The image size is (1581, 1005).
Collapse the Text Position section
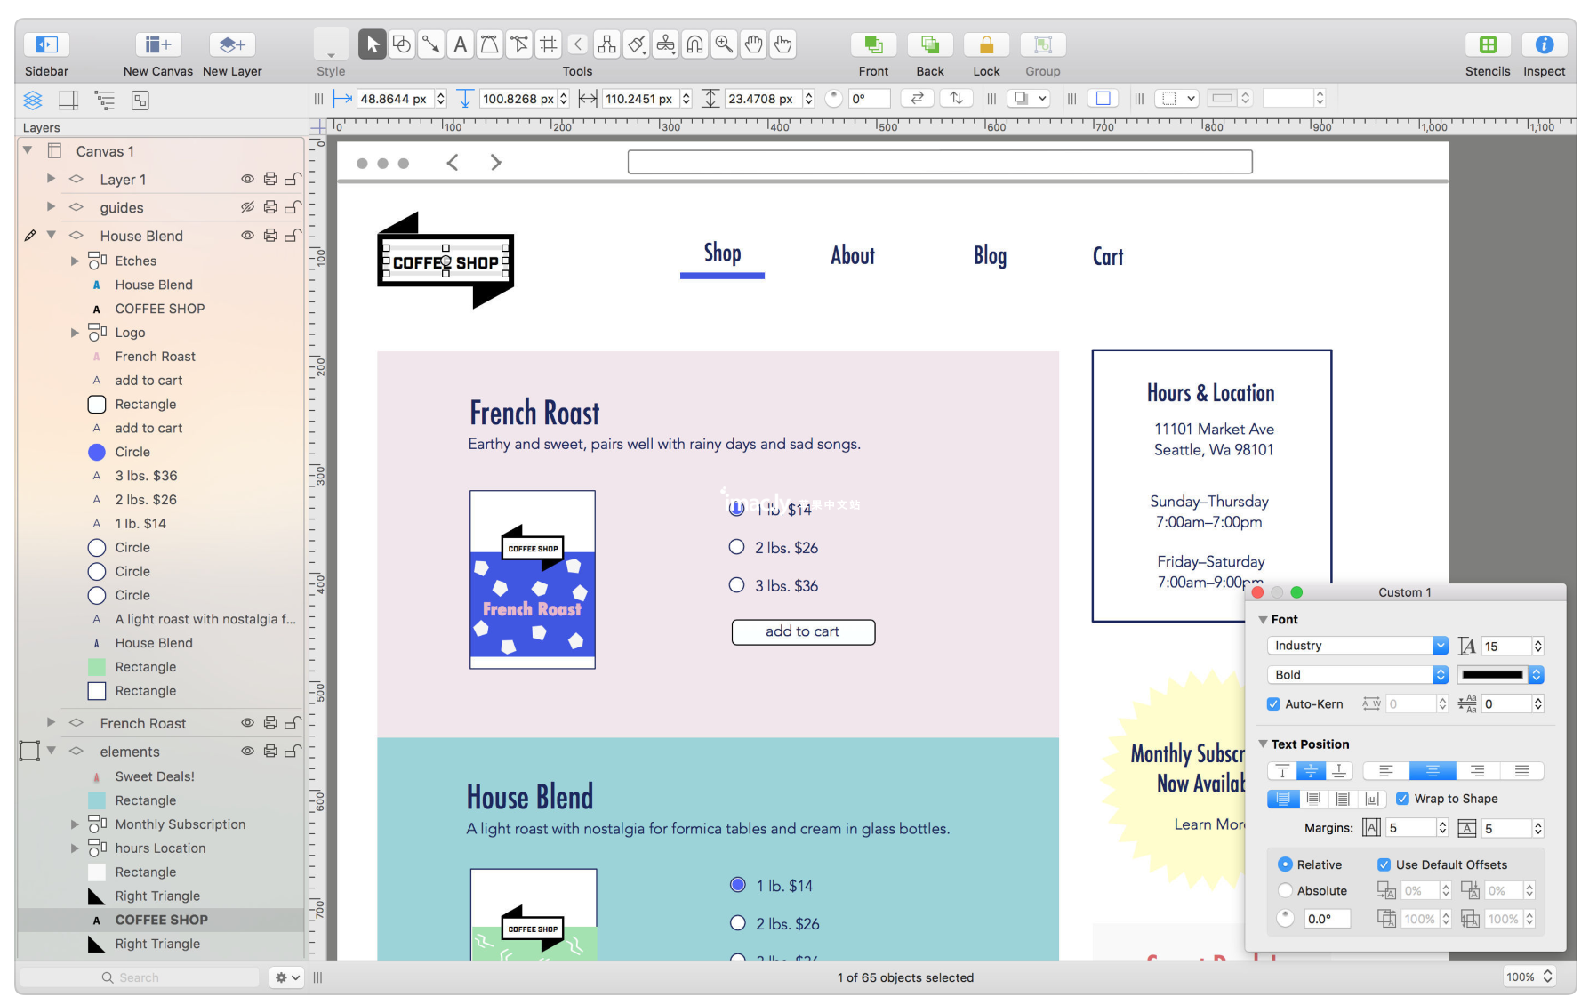click(1263, 744)
